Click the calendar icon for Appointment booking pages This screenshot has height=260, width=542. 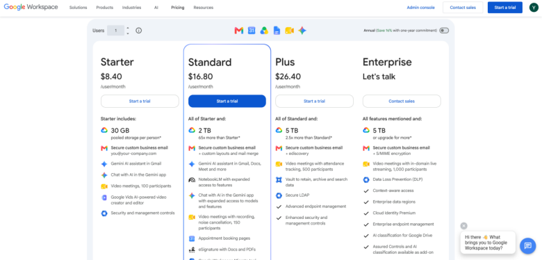point(192,238)
